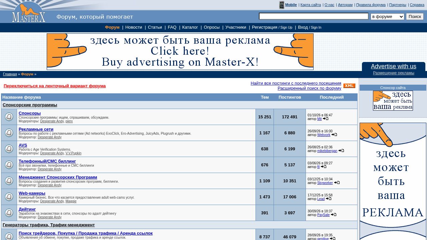
Task: Open the Дейтинг forum link
Action: [27, 209]
